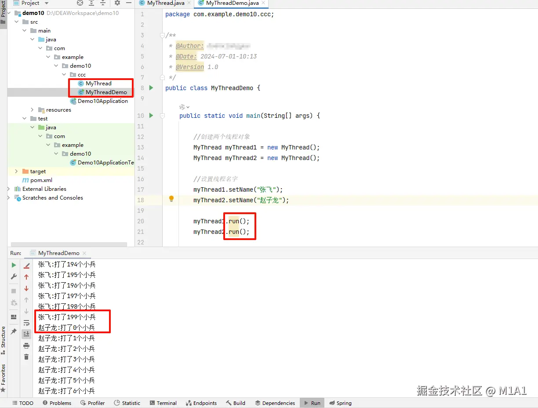This screenshot has width=538, height=408.
Task: Click the red pencil icon in Run toolbar
Action: pos(26,266)
